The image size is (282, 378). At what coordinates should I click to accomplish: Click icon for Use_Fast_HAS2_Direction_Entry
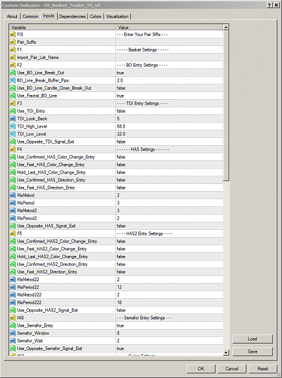13,272
